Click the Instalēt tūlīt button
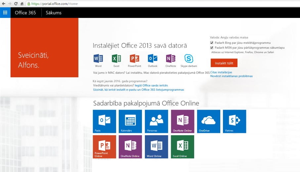Image resolution: width=300 pixels, height=172 pixels. pyautogui.click(x=224, y=63)
